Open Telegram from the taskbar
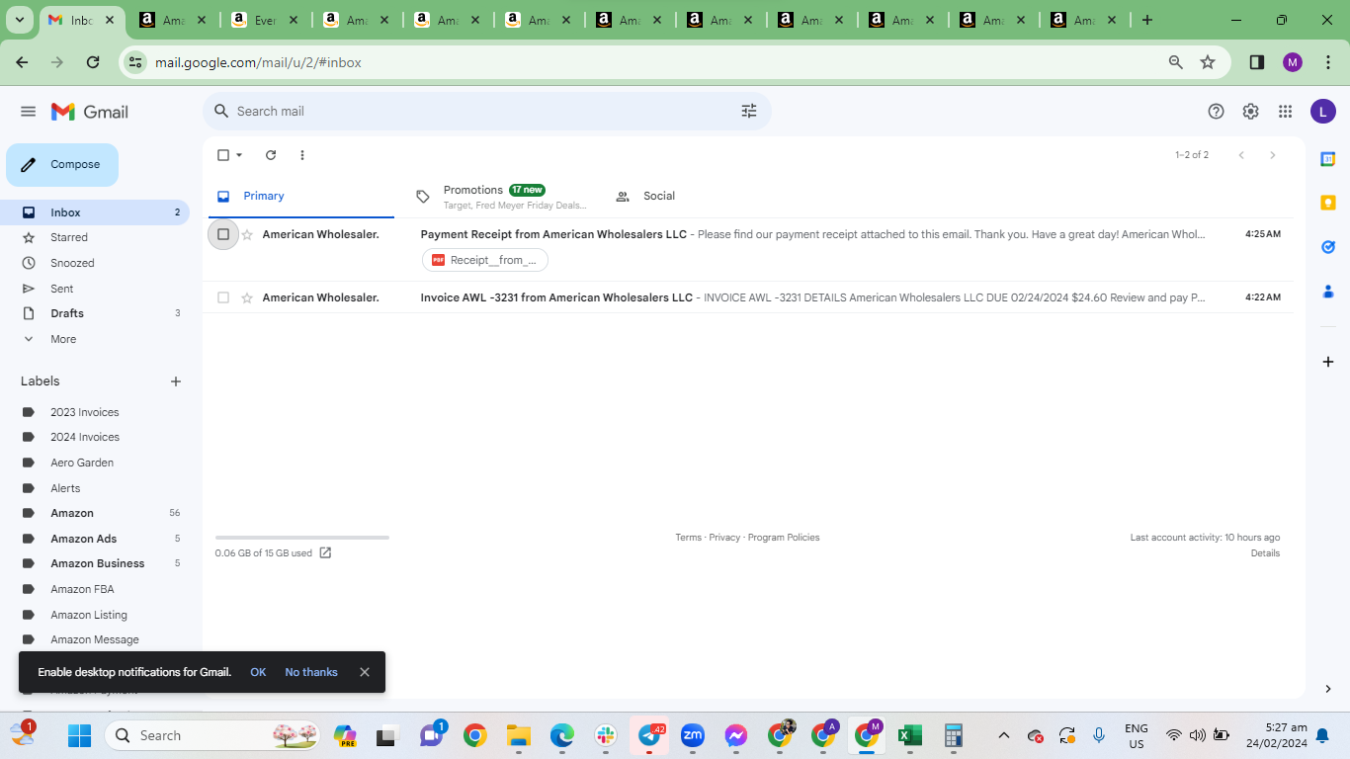 [x=649, y=735]
